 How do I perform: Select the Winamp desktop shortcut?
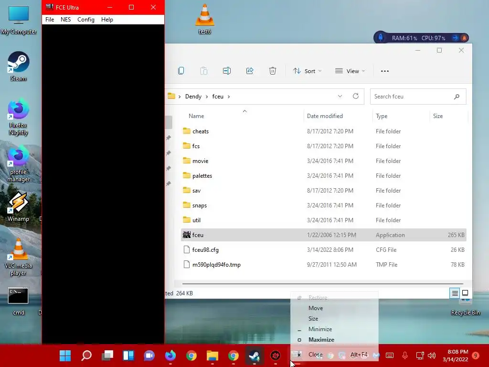click(x=18, y=206)
